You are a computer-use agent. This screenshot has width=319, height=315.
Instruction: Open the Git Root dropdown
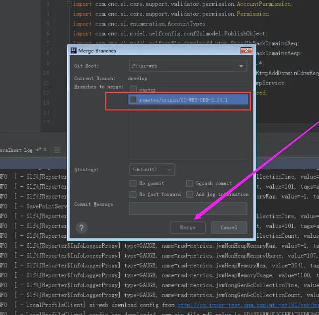pos(188,66)
